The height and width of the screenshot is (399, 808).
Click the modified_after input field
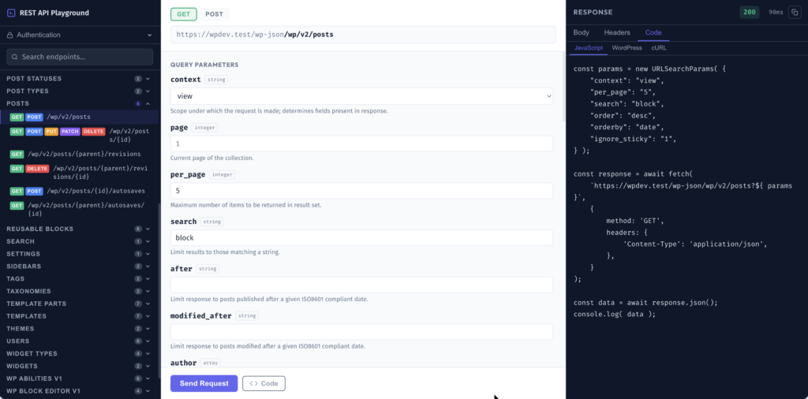(361, 331)
